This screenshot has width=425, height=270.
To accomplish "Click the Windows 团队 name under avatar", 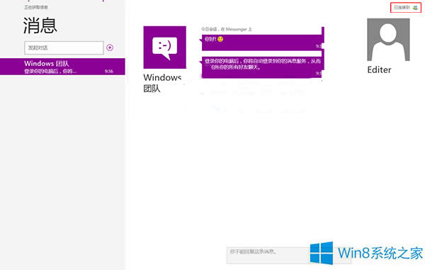I will [162, 83].
